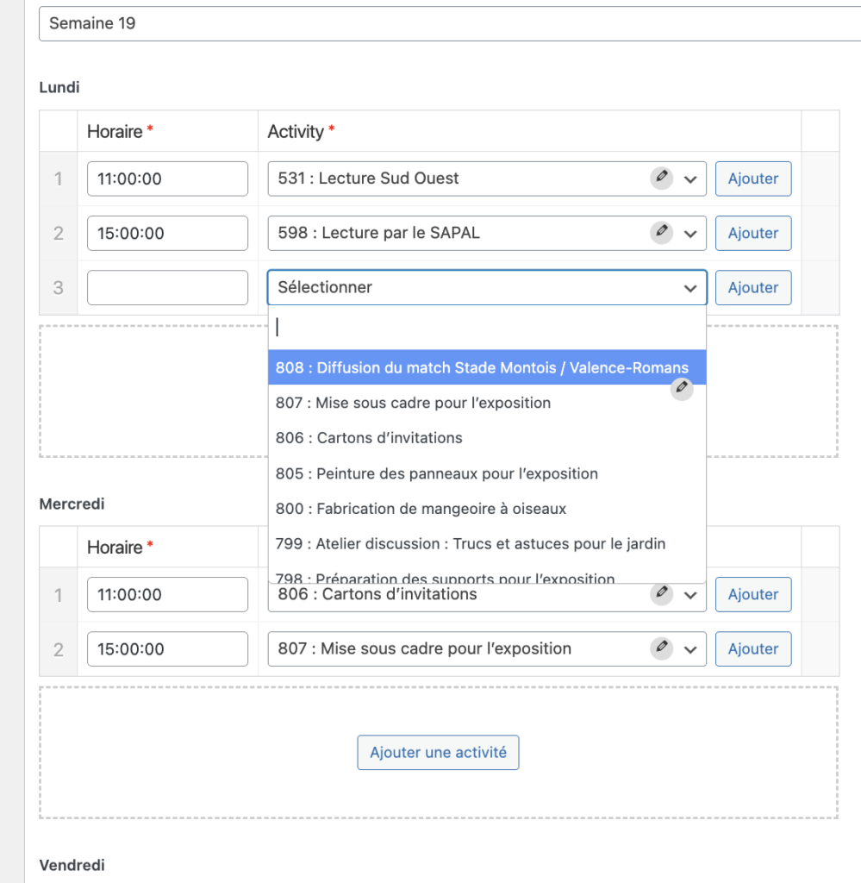
Task: Click Ajouter button next to Lecture par le SAPAL
Action: 753,233
